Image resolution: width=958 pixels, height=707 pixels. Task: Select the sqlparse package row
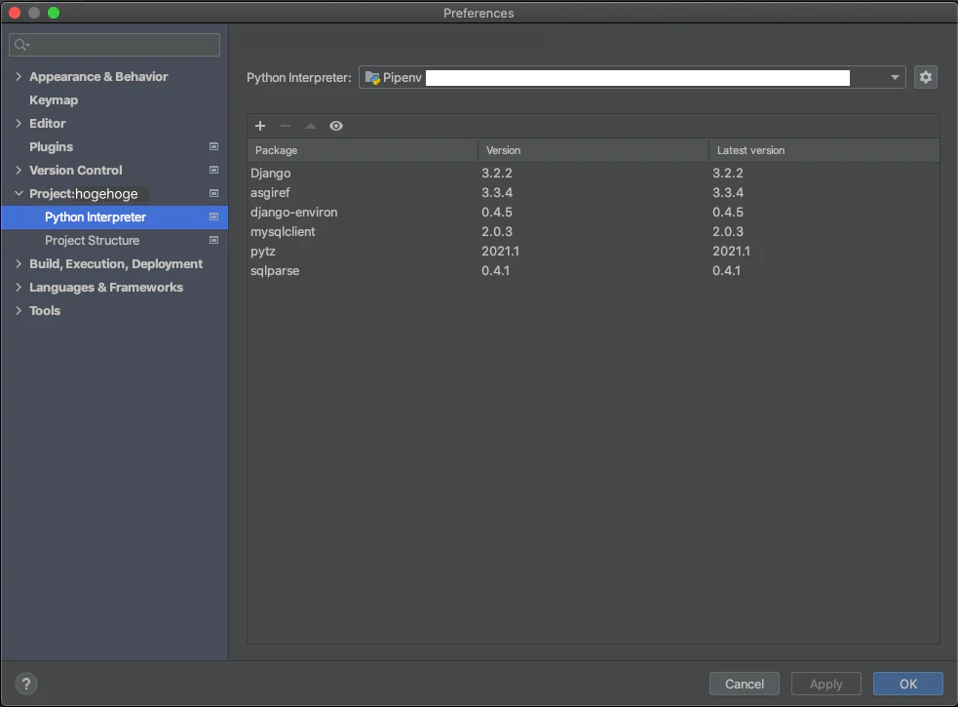click(594, 271)
